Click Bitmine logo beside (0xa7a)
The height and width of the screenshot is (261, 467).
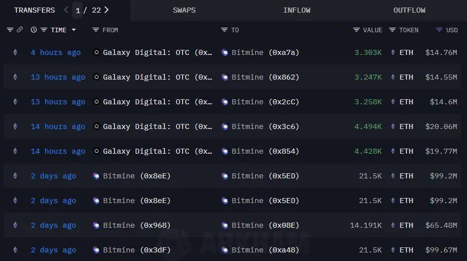(225, 53)
